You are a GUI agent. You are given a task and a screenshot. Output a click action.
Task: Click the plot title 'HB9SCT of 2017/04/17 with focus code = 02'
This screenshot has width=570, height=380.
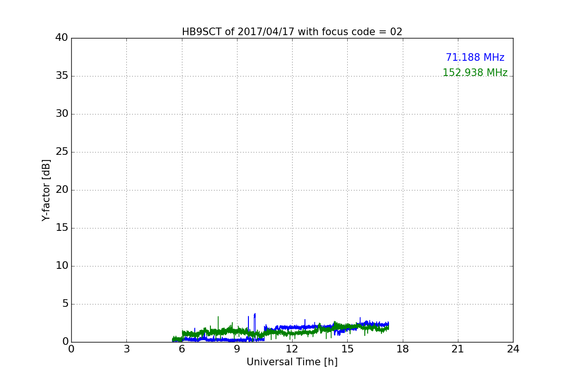point(292,32)
